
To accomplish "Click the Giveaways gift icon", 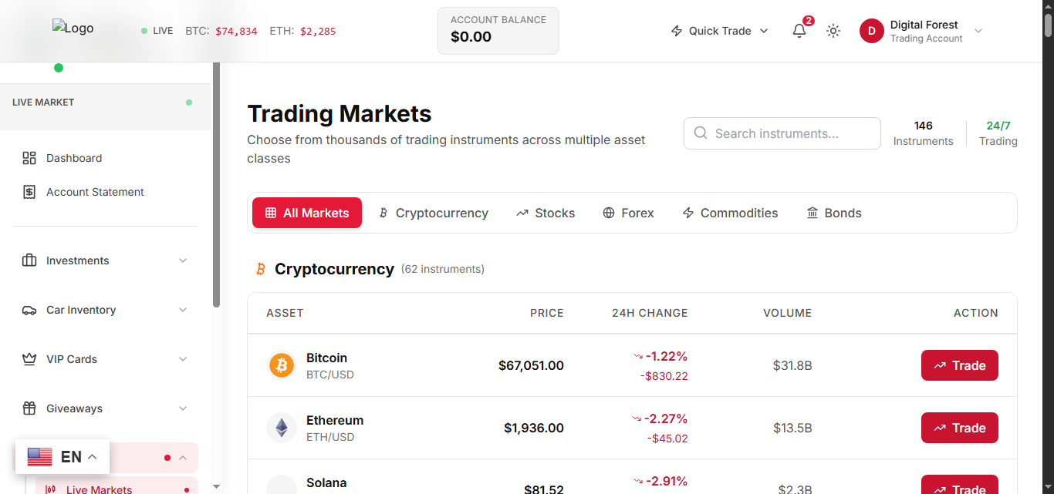I will click(29, 408).
